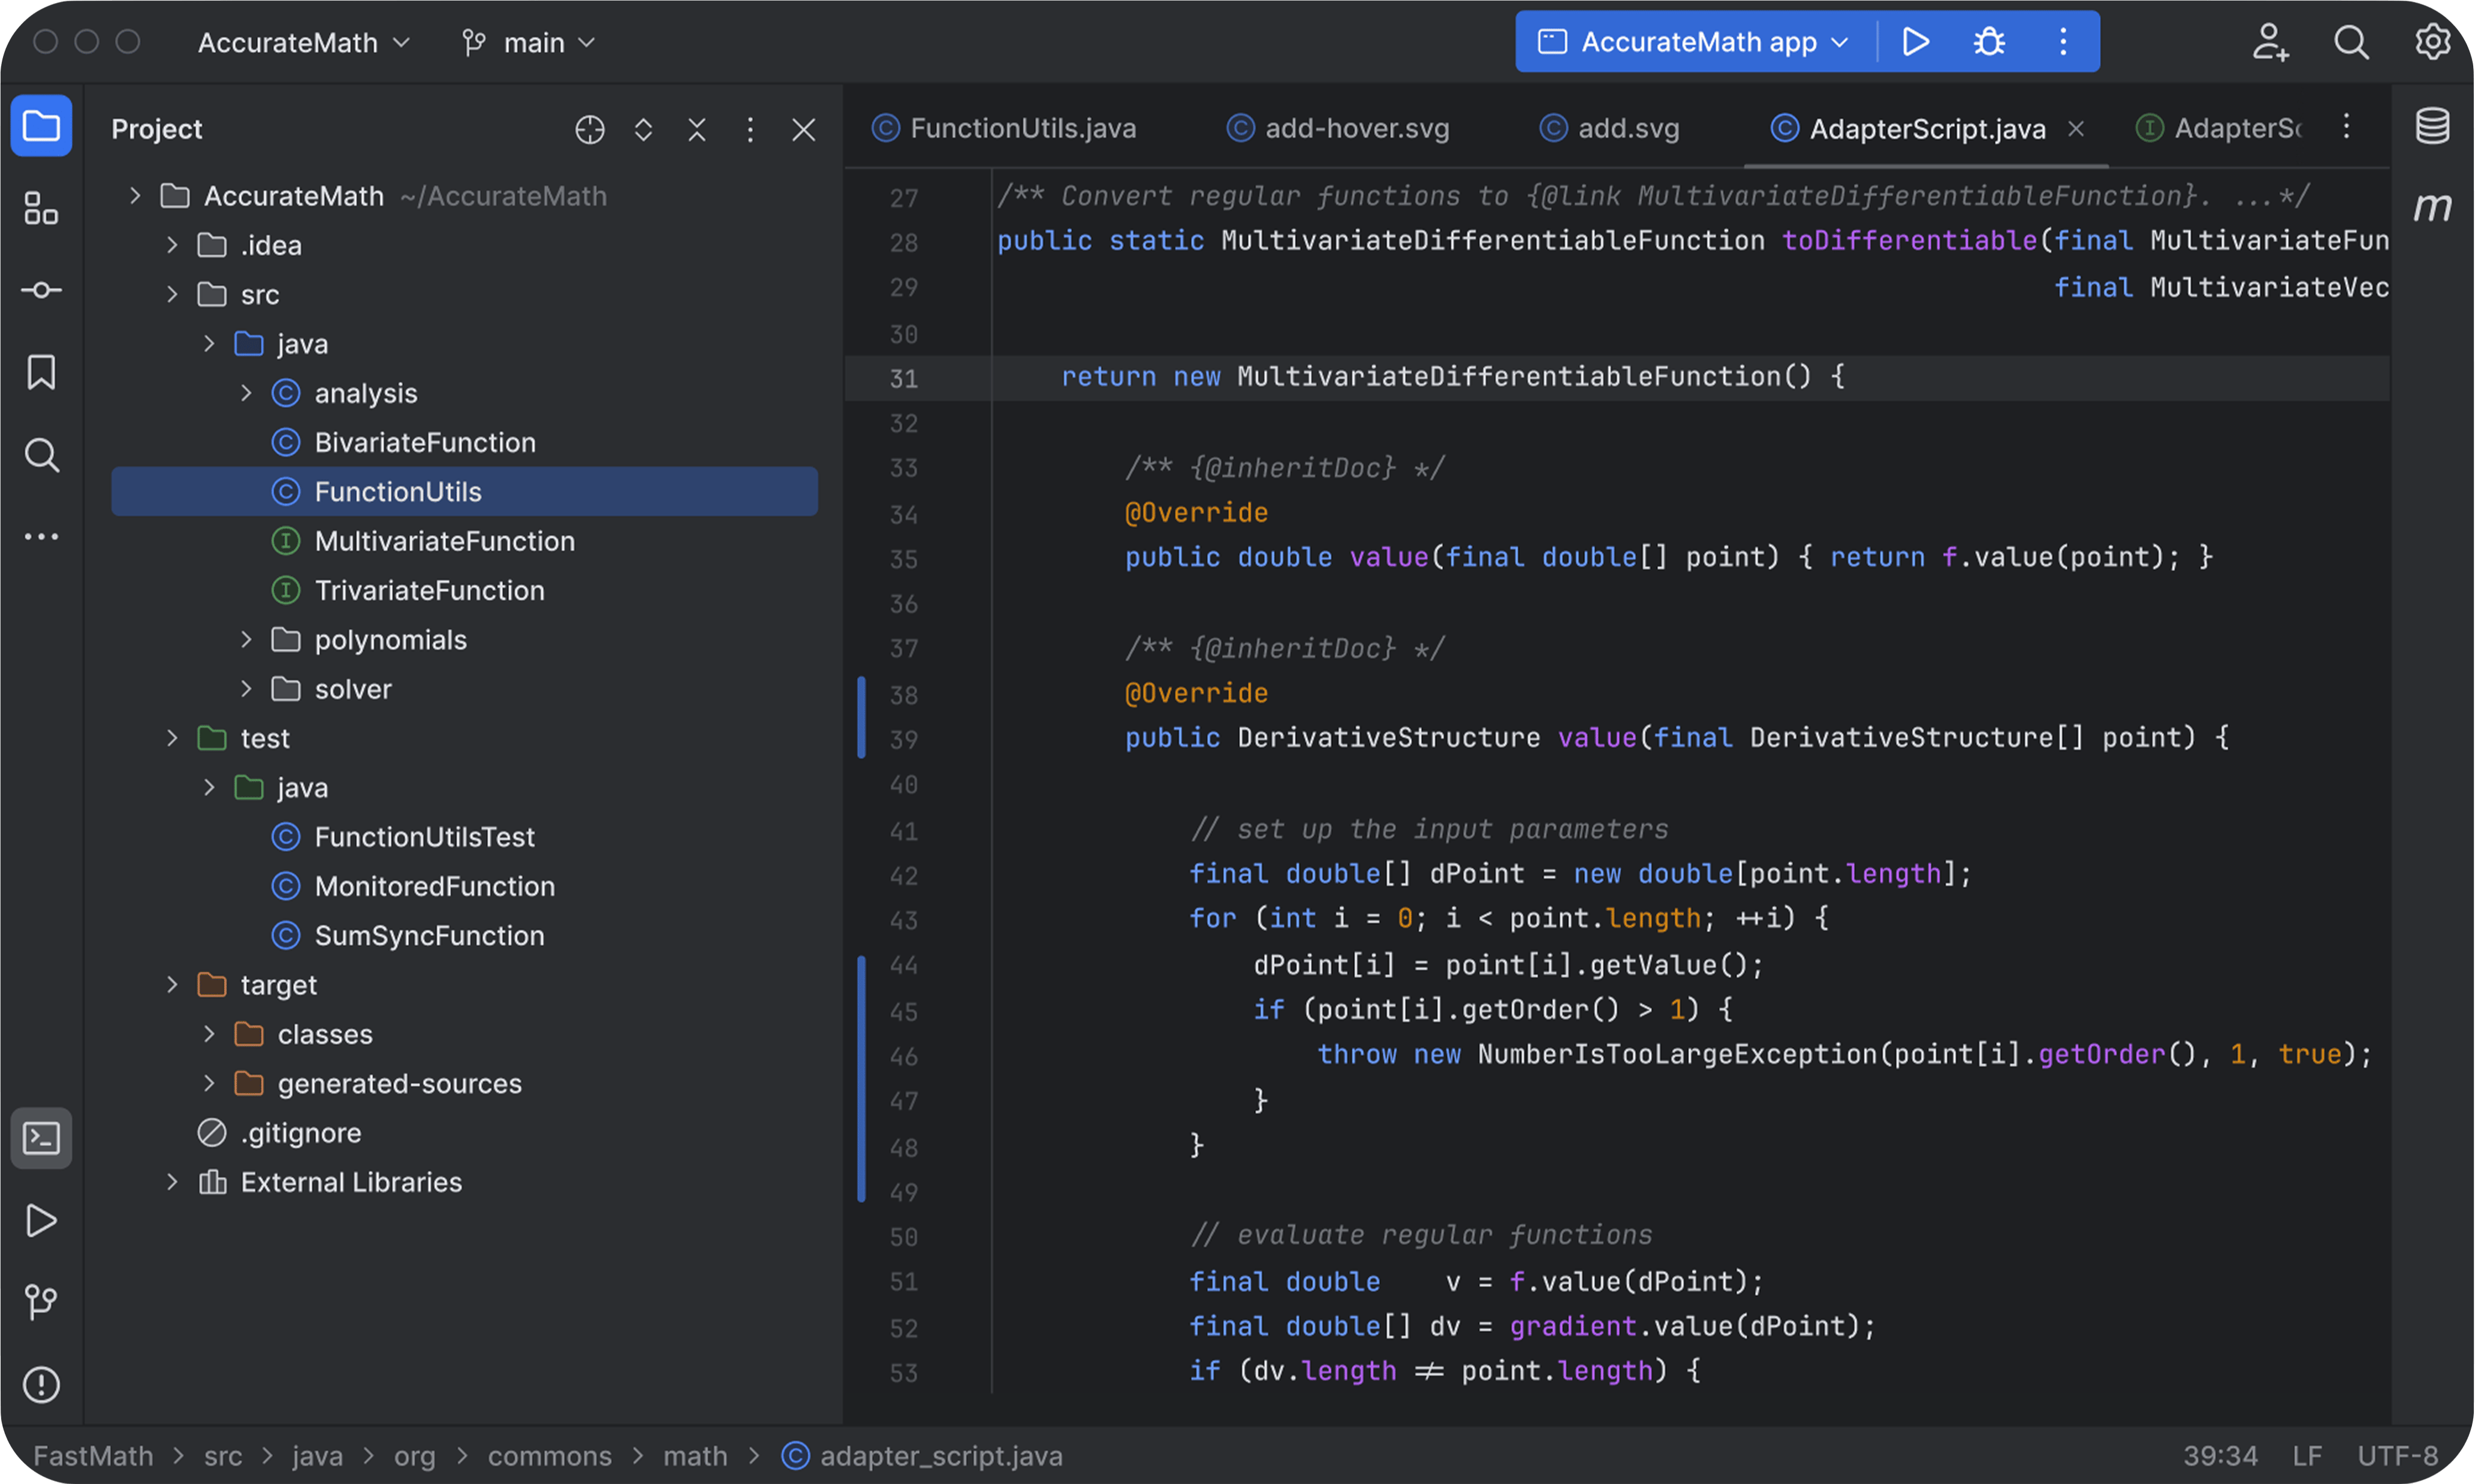Open the Find tool in sidebar

click(41, 455)
